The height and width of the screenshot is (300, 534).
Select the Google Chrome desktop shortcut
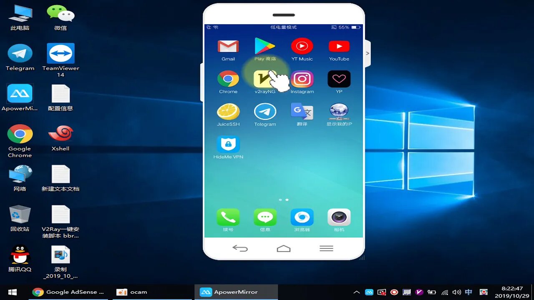(20, 141)
